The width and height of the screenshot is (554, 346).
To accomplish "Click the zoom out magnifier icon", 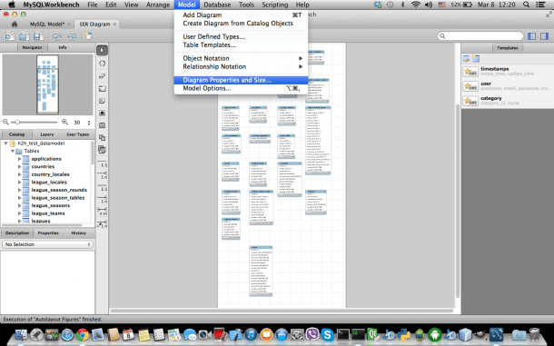I will [x=5, y=122].
